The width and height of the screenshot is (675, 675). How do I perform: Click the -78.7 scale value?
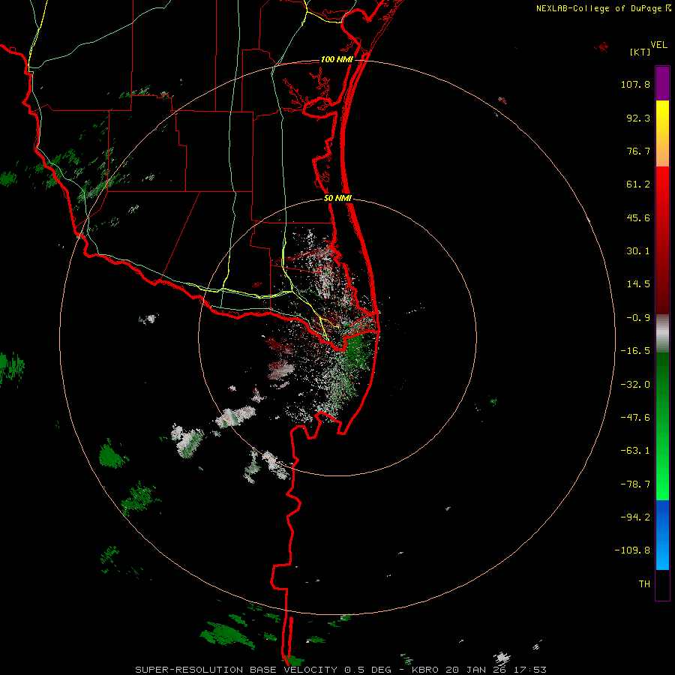635,484
